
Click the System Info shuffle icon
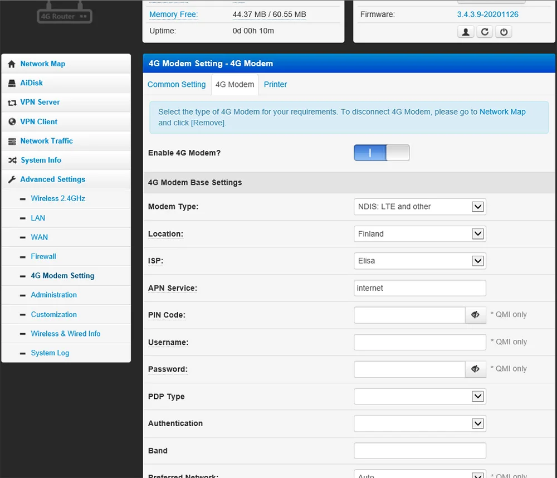click(12, 160)
